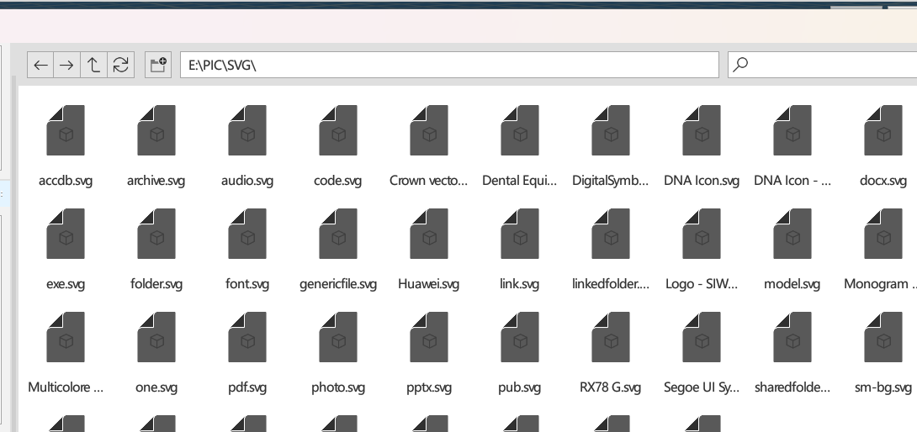Image resolution: width=917 pixels, height=432 pixels.
Task: Select the pdf.svg file icon
Action: point(247,337)
